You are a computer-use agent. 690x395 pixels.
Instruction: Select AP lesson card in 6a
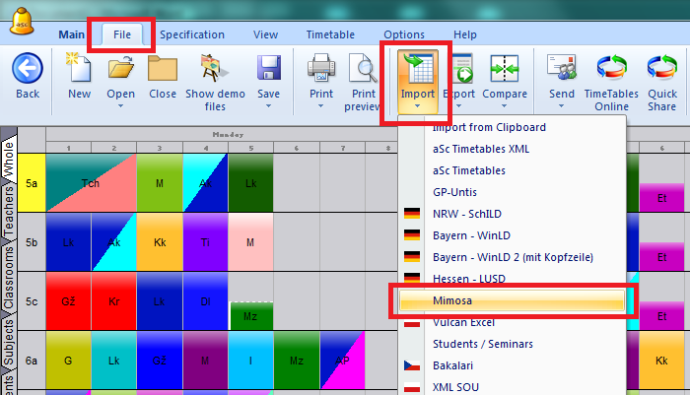point(342,361)
